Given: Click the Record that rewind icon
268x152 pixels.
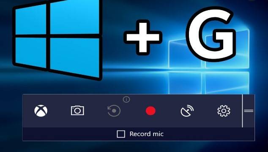Looking at the screenshot, I should [x=114, y=111].
